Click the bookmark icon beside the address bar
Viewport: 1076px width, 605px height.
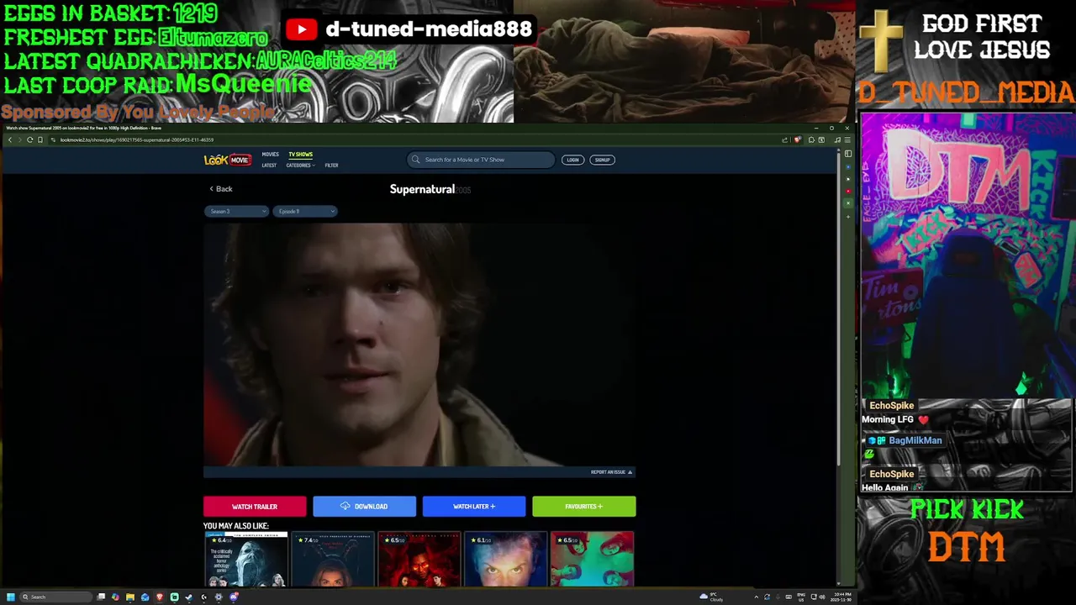pos(40,139)
